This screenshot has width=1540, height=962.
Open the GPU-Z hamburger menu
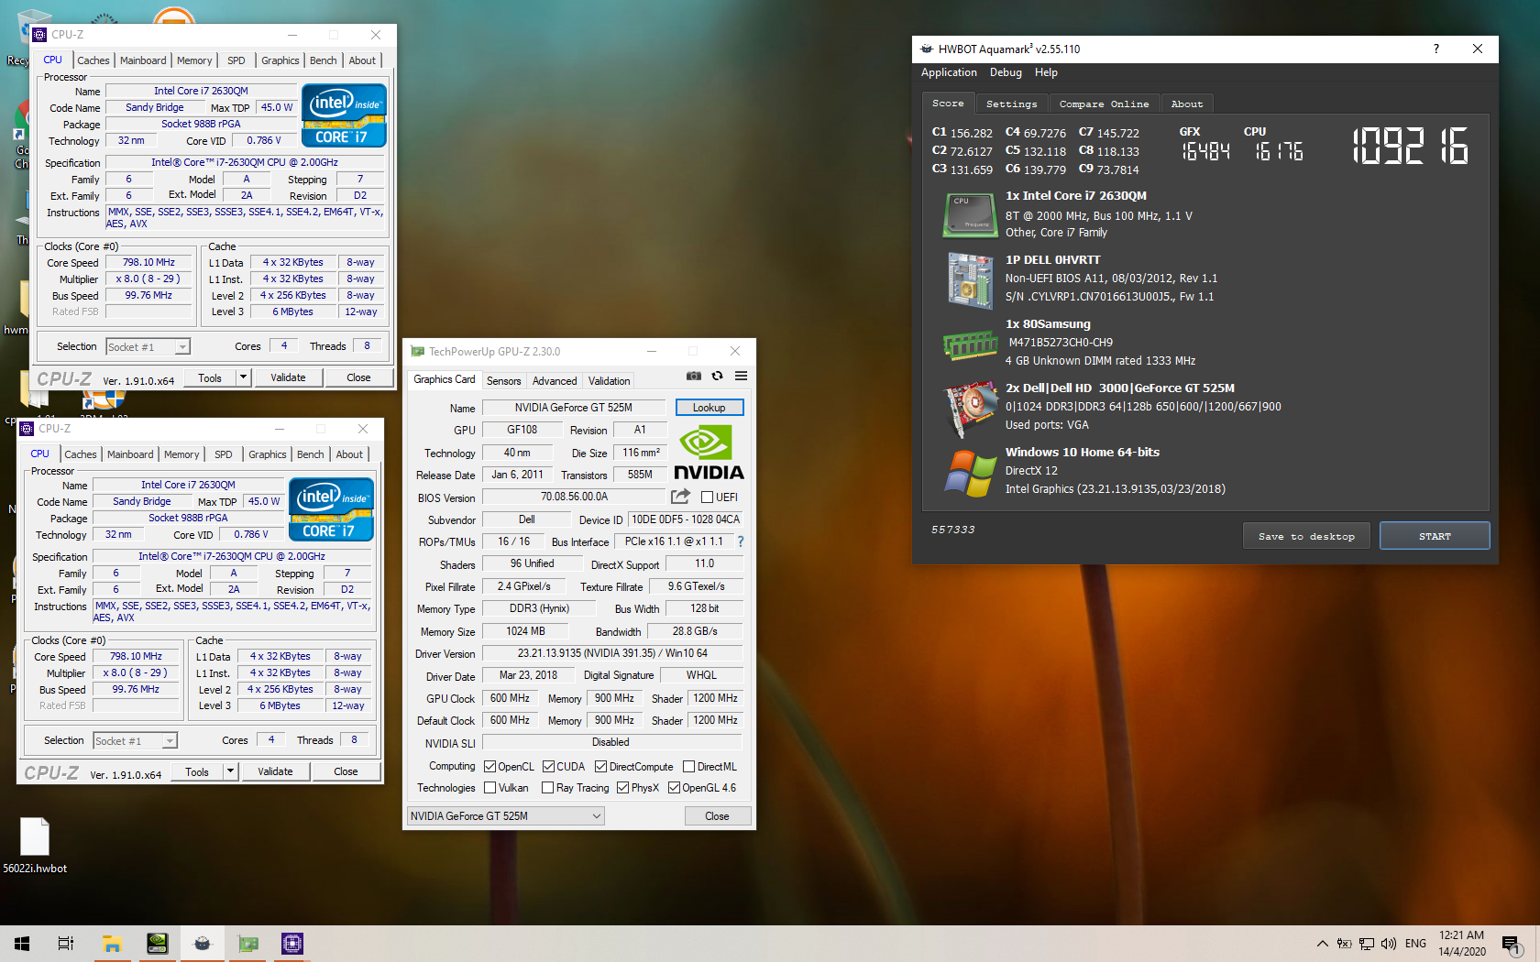point(741,377)
